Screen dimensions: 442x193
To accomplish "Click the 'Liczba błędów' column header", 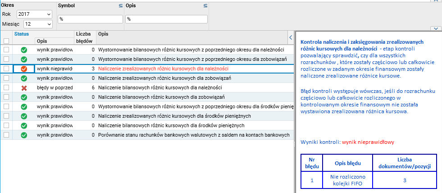I will point(84,37).
